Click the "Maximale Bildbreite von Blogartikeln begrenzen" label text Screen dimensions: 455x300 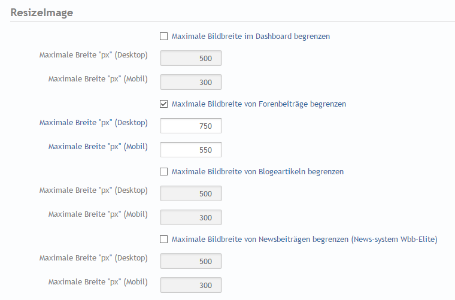click(x=257, y=172)
